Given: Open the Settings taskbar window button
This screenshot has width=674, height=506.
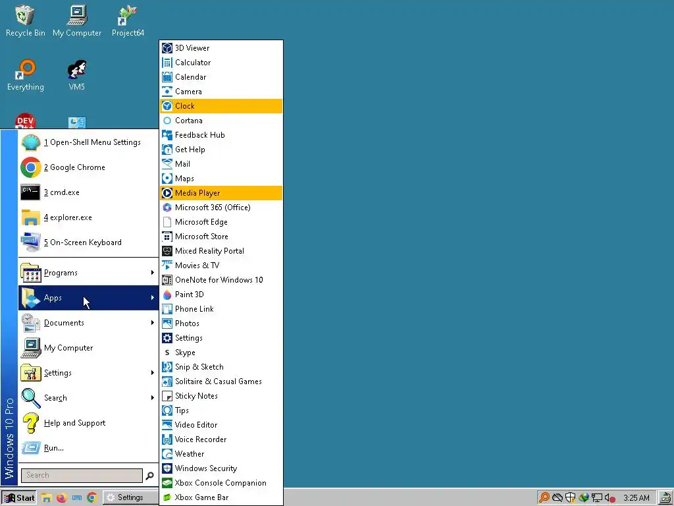Looking at the screenshot, I should [131, 498].
